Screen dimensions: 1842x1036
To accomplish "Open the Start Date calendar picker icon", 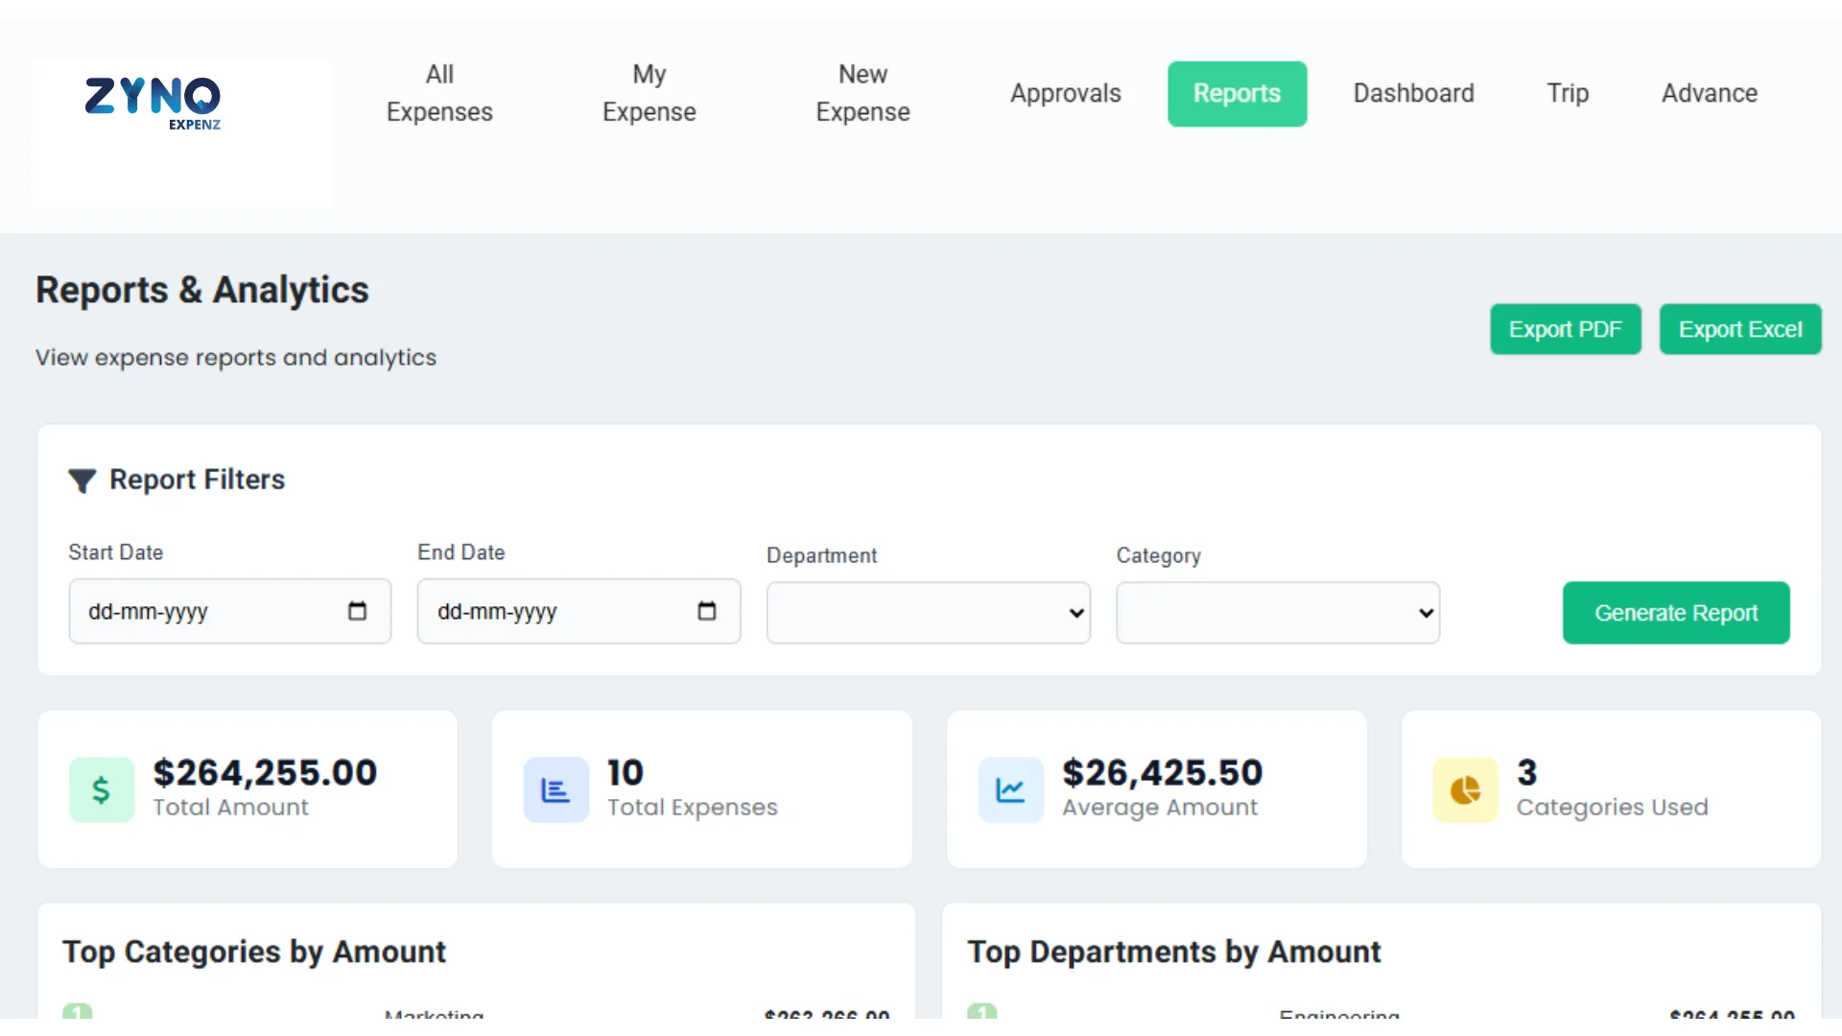I will [357, 611].
